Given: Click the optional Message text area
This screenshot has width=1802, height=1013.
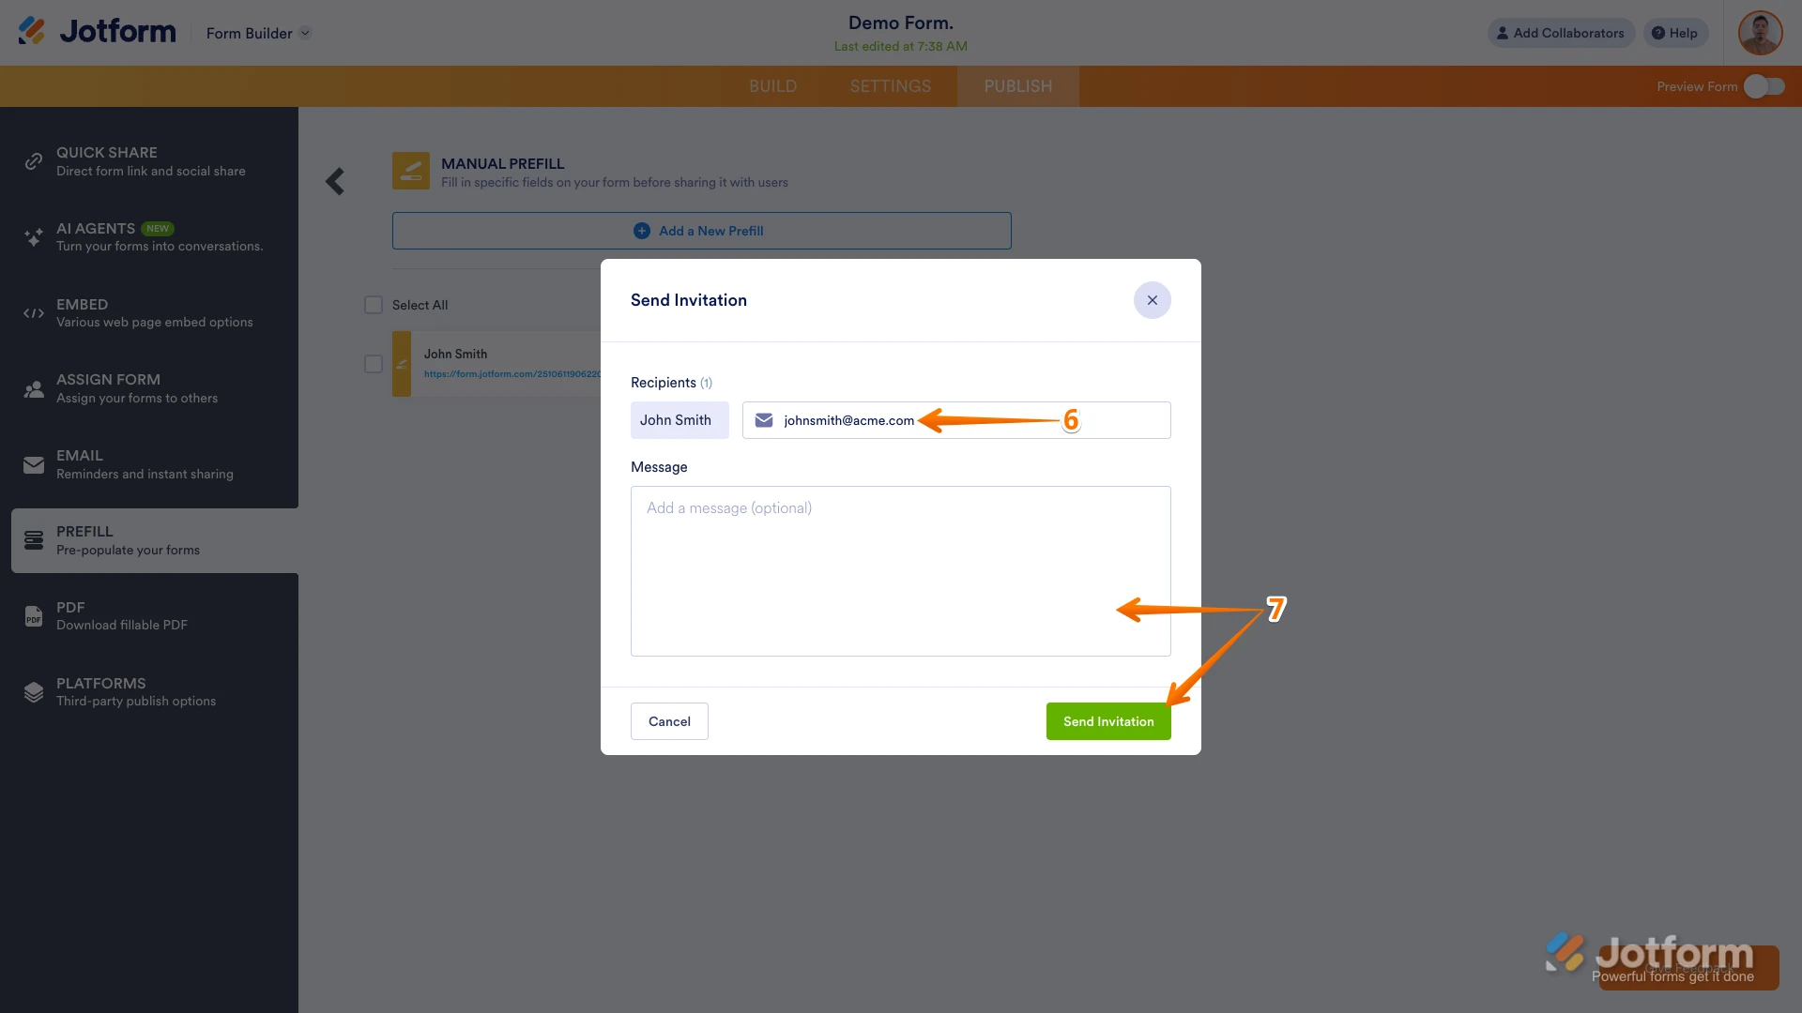Looking at the screenshot, I should coord(901,571).
